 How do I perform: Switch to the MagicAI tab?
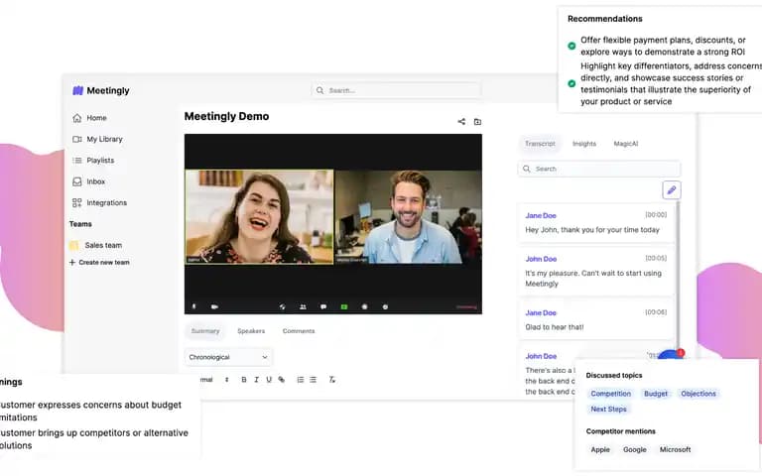point(626,144)
